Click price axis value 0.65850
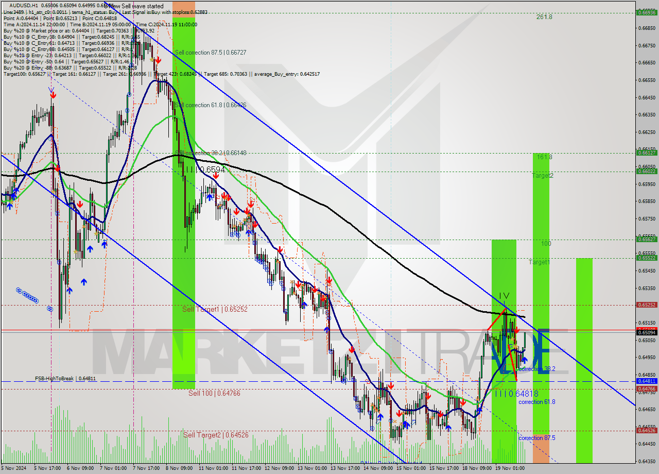The width and height of the screenshot is (659, 474). pos(646,201)
